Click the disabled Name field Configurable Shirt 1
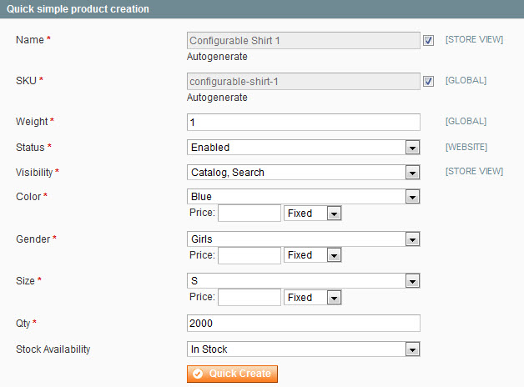Screen dimensions: 524x387 [304, 40]
